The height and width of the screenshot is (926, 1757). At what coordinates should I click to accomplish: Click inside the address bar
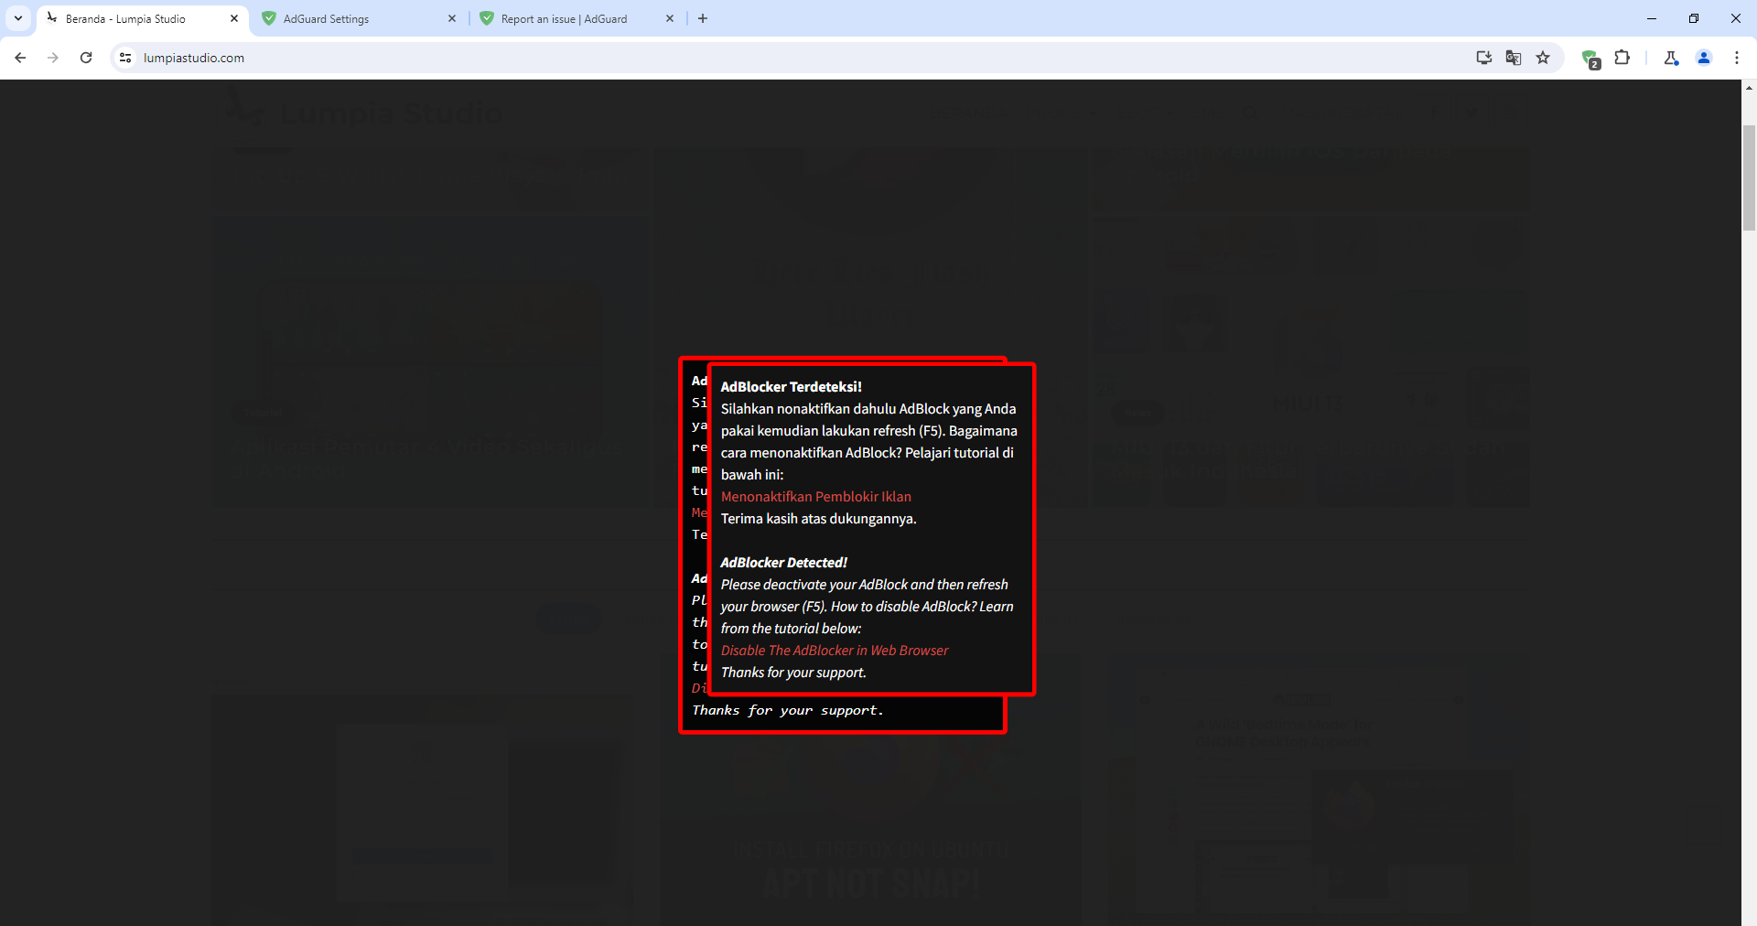[x=366, y=58]
